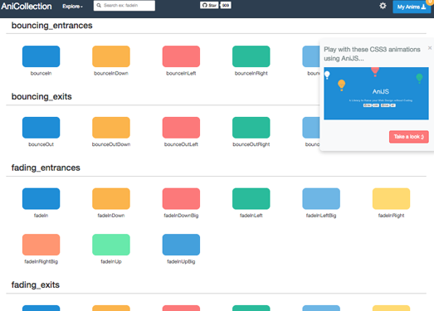The width and height of the screenshot is (434, 311).
Task: Click the bounceOutLeft label
Action: (181, 144)
